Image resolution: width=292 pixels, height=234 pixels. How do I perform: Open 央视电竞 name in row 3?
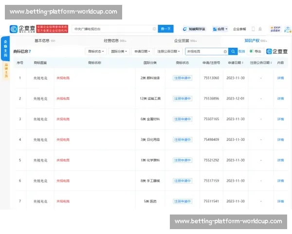(63, 119)
